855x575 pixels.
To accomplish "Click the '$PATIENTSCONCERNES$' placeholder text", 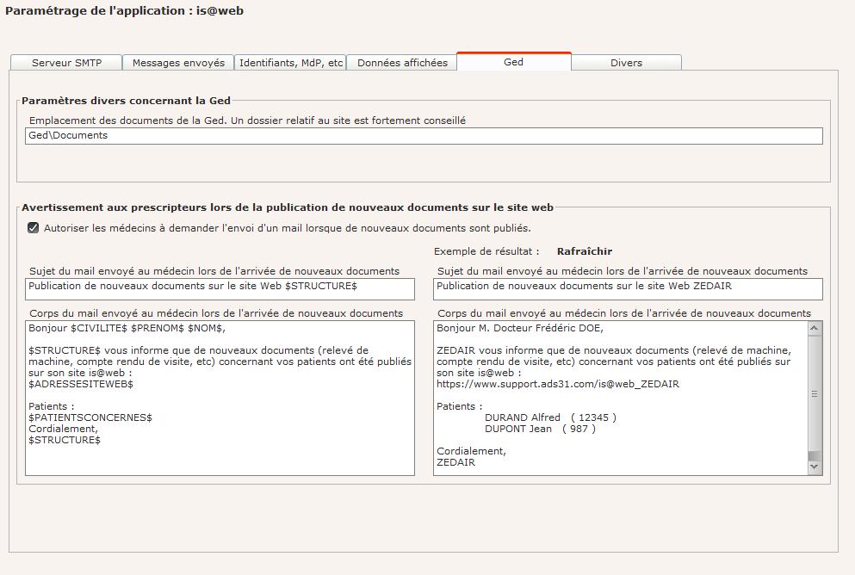I will click(90, 417).
